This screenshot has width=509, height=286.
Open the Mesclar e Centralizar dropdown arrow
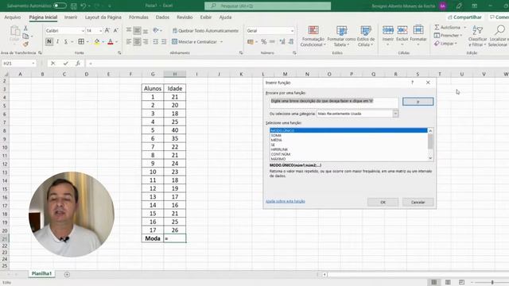click(x=222, y=42)
